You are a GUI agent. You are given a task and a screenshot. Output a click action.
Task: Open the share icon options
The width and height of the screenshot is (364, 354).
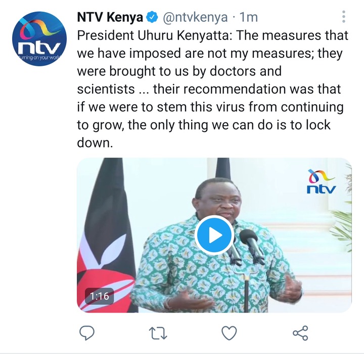(300, 333)
